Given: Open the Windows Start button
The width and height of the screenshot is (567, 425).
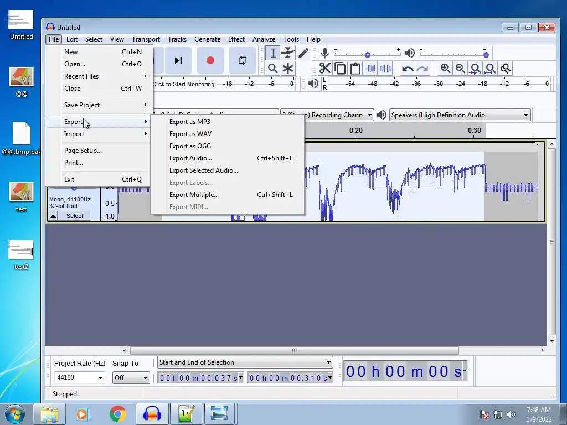Looking at the screenshot, I should coord(15,414).
